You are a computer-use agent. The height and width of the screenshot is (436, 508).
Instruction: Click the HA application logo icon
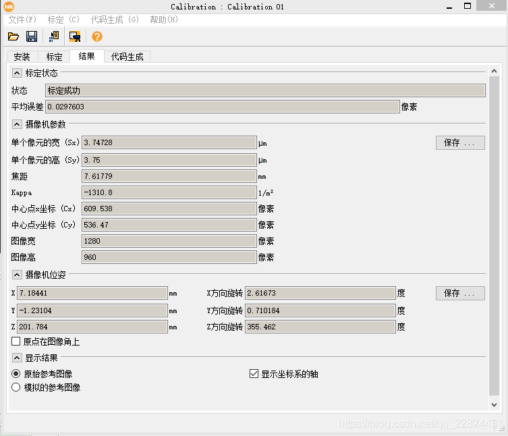click(x=9, y=7)
